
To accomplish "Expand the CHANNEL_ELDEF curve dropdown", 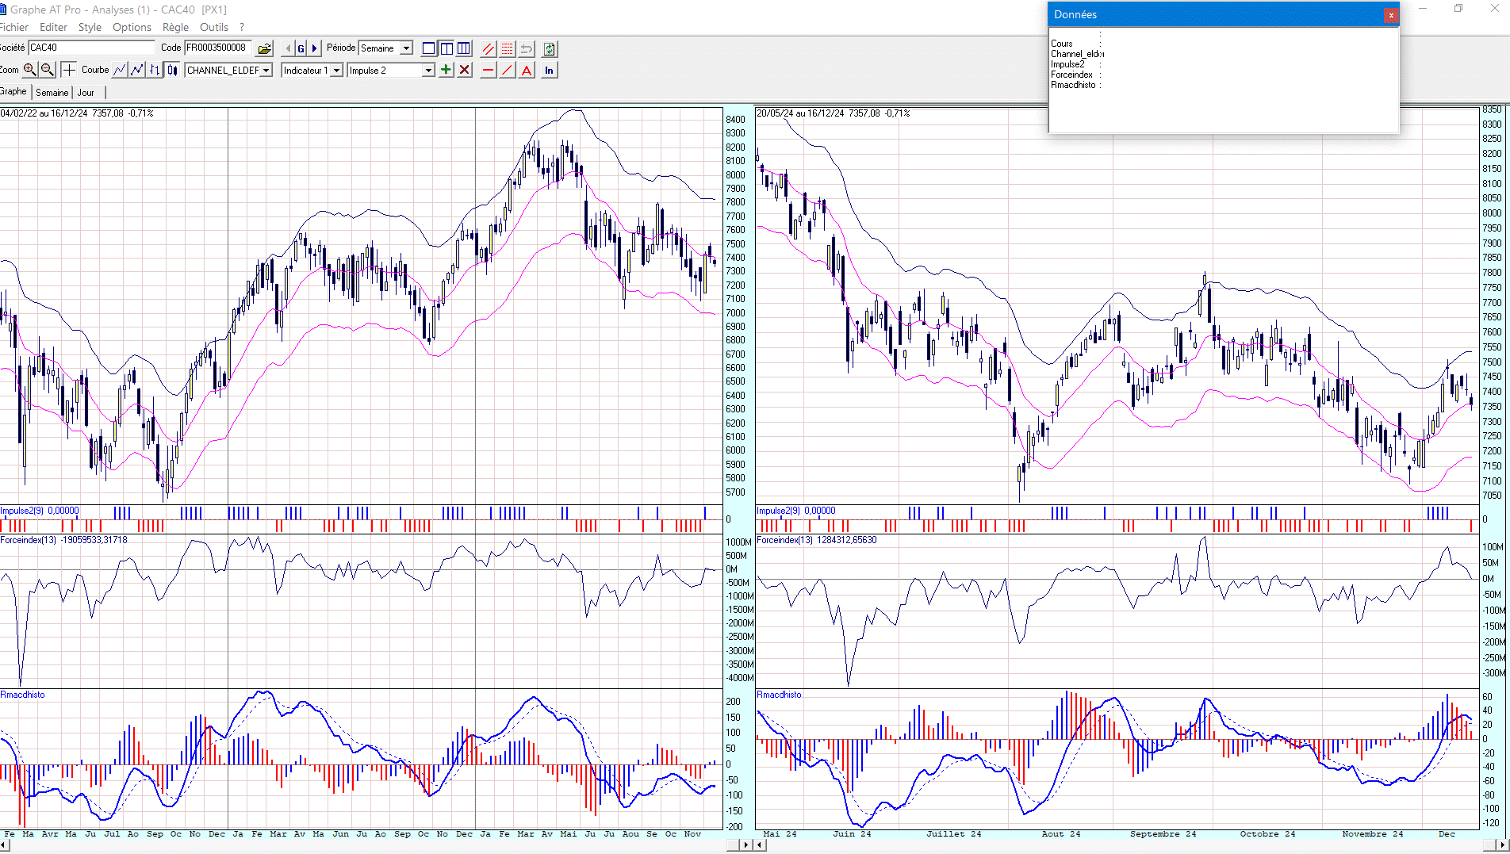I will tap(266, 71).
